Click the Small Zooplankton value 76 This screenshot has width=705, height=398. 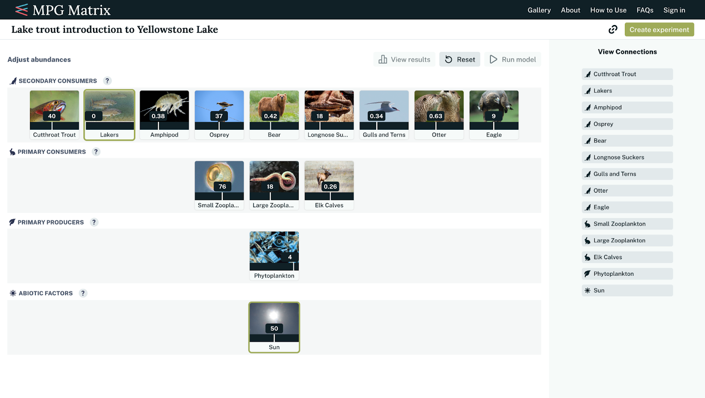tap(223, 186)
